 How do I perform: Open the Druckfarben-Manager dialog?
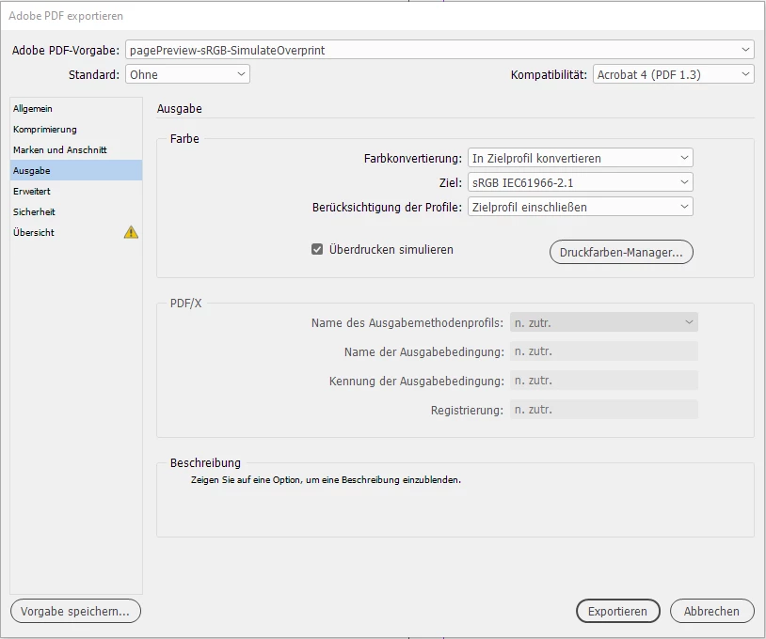[621, 252]
